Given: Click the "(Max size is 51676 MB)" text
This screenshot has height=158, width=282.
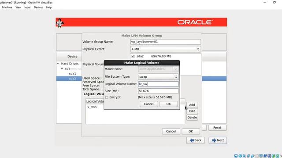Looking at the screenshot, I should [x=155, y=97].
